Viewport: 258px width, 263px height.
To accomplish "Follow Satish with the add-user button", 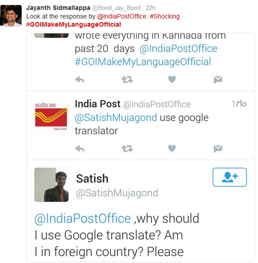I will 230,177.
